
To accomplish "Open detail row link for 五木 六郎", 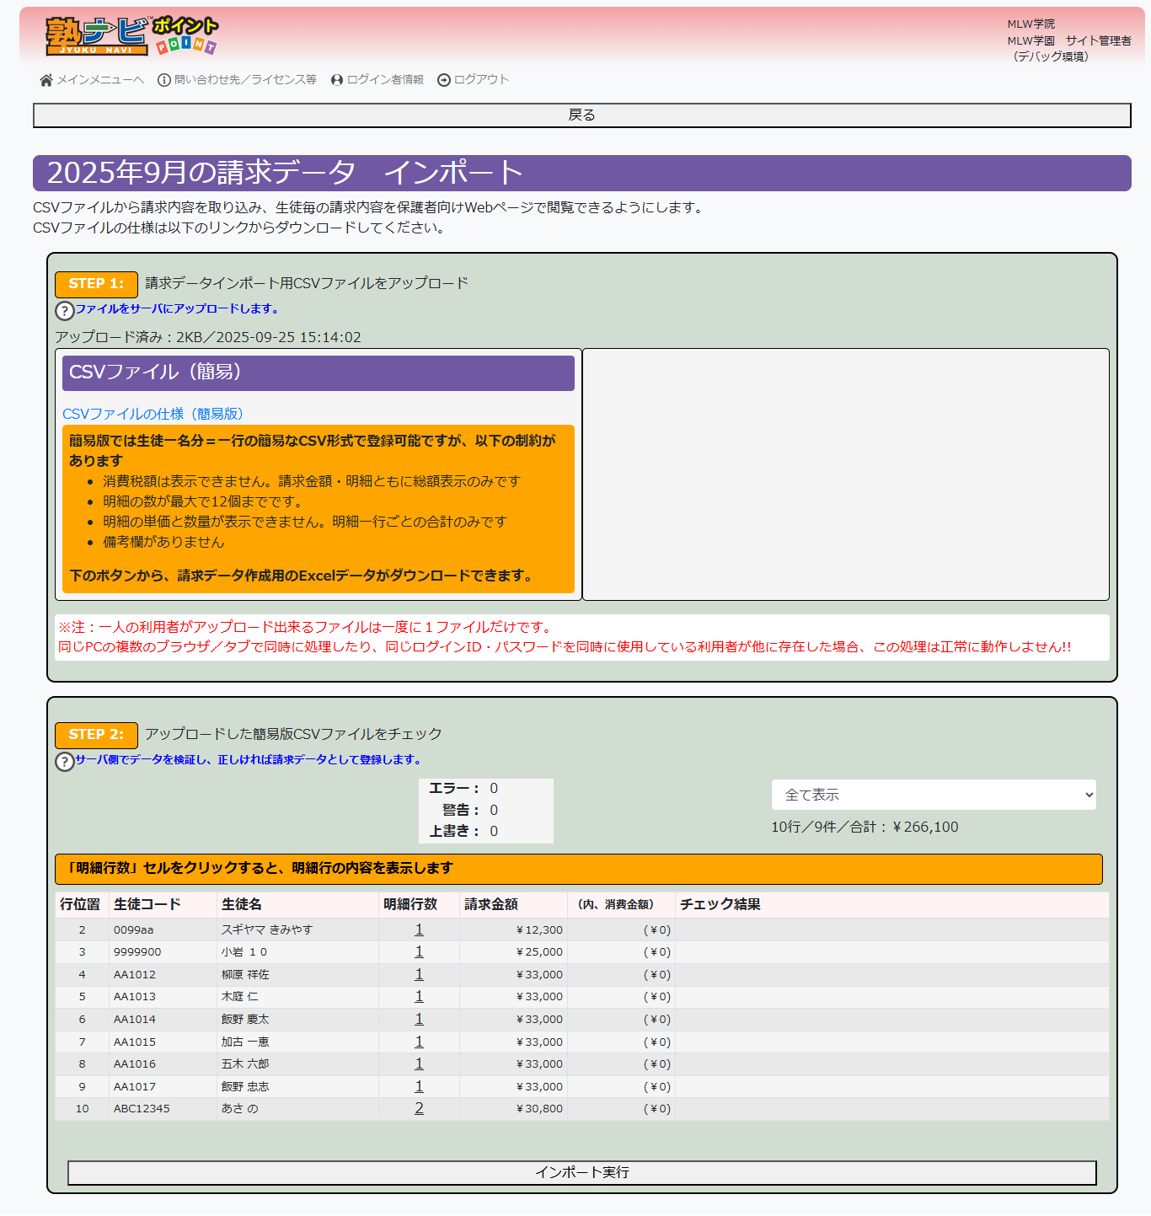I will pos(419,1063).
